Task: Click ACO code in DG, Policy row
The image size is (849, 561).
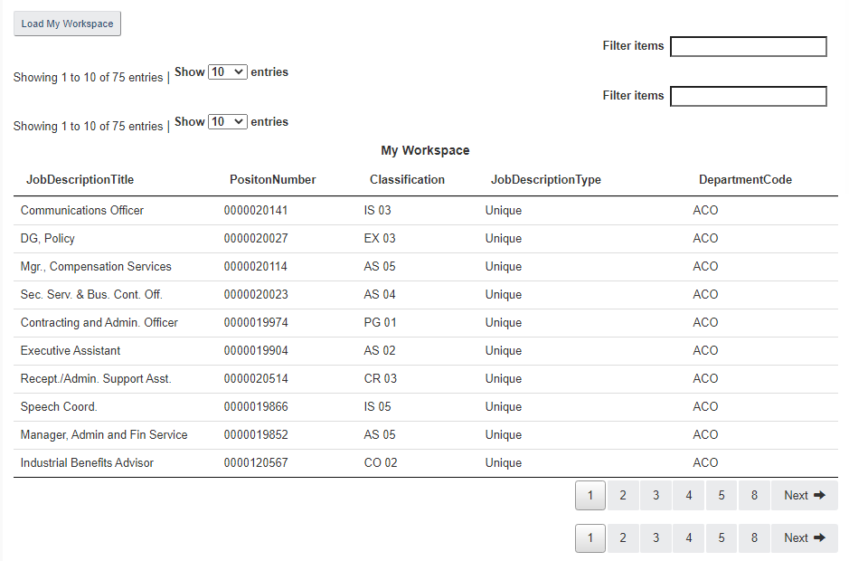Action: pyautogui.click(x=705, y=239)
